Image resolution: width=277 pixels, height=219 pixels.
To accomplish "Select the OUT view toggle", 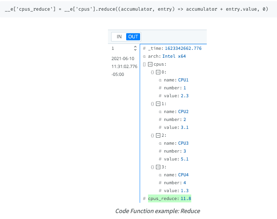I will tap(133, 37).
